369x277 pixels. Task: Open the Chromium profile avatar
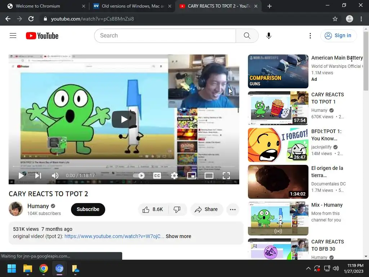[x=350, y=19]
